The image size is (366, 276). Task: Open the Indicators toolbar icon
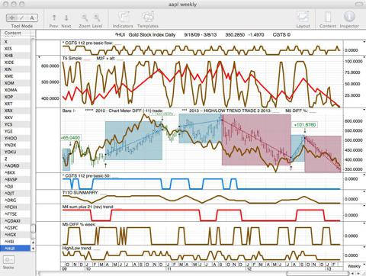(x=123, y=18)
